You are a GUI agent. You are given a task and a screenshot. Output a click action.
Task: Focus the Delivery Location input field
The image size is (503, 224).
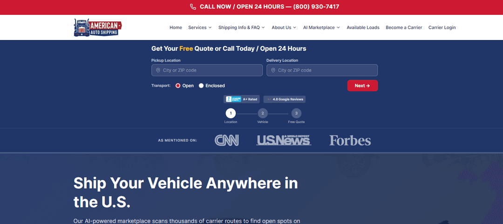pyautogui.click(x=322, y=70)
